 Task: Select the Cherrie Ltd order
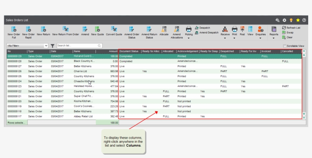[154, 71]
